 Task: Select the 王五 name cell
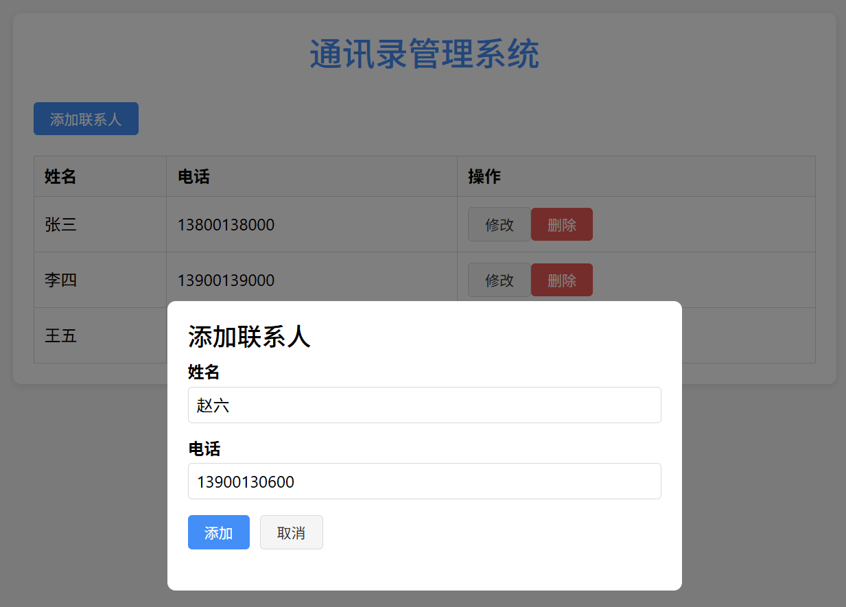coord(100,335)
